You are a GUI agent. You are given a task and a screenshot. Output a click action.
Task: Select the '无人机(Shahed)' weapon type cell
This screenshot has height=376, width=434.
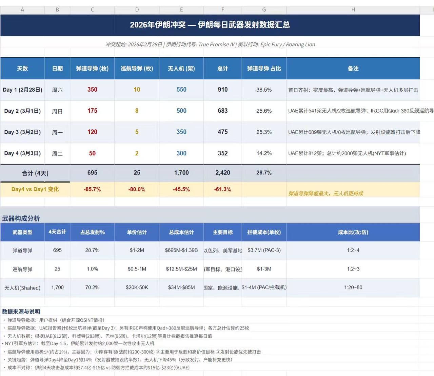coord(22,287)
